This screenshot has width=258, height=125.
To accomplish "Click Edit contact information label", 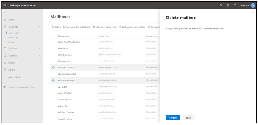I will pyautogui.click(x=133, y=27).
